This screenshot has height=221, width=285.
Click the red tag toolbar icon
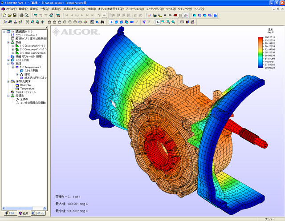pos(175,16)
